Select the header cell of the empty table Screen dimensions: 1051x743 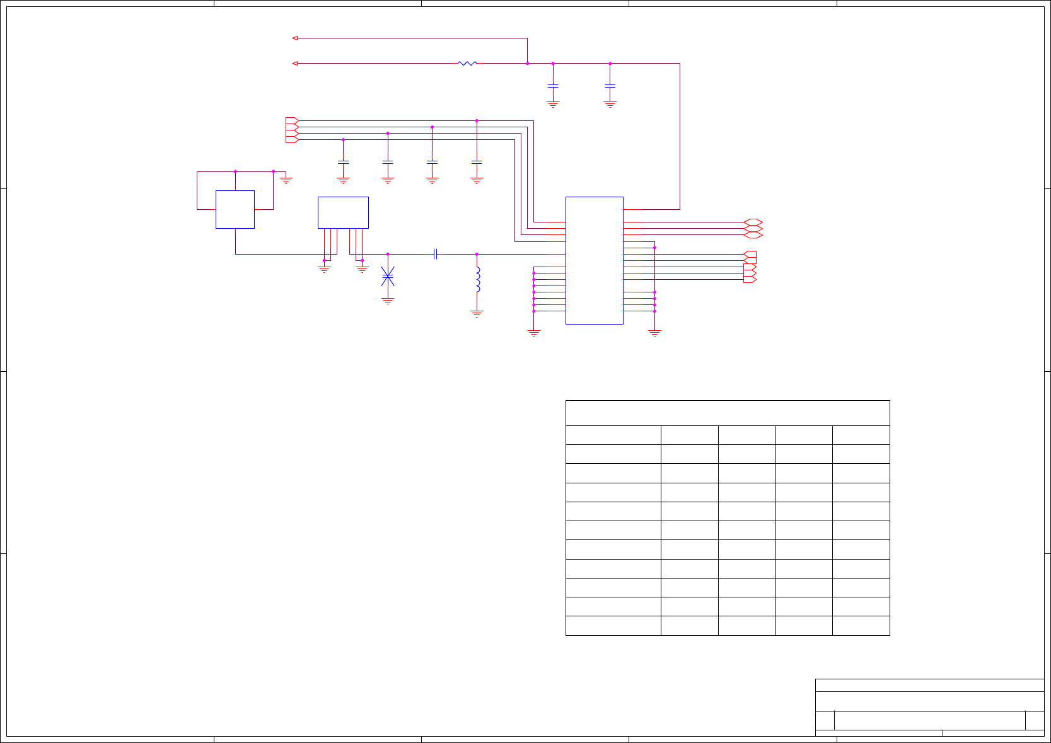coord(728,413)
